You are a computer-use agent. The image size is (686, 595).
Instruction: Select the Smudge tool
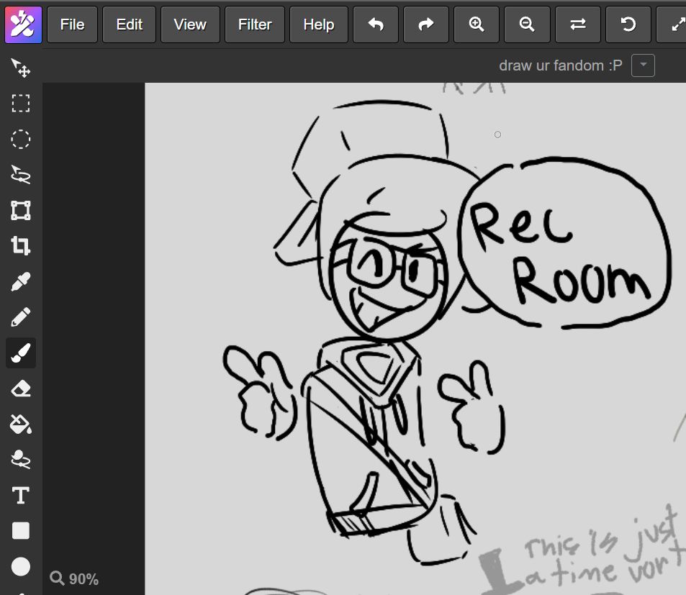click(21, 460)
